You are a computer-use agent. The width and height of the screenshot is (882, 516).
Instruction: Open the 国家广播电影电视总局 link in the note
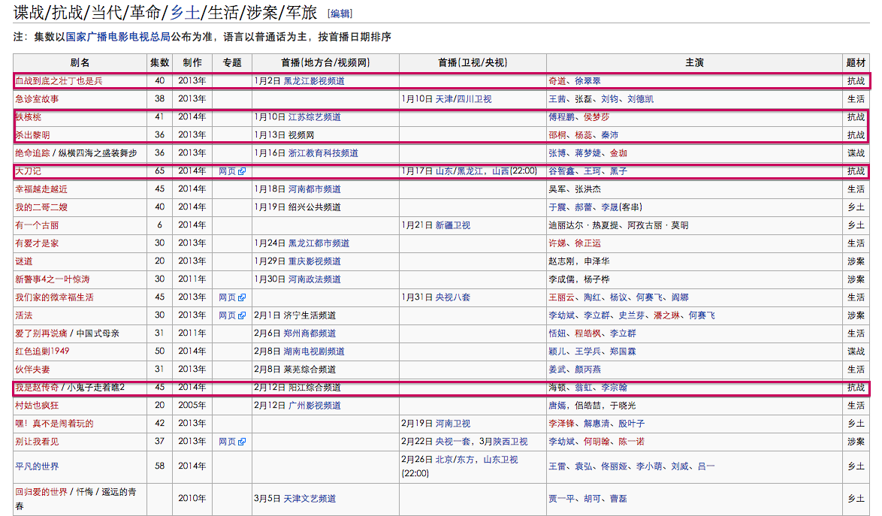pos(118,37)
